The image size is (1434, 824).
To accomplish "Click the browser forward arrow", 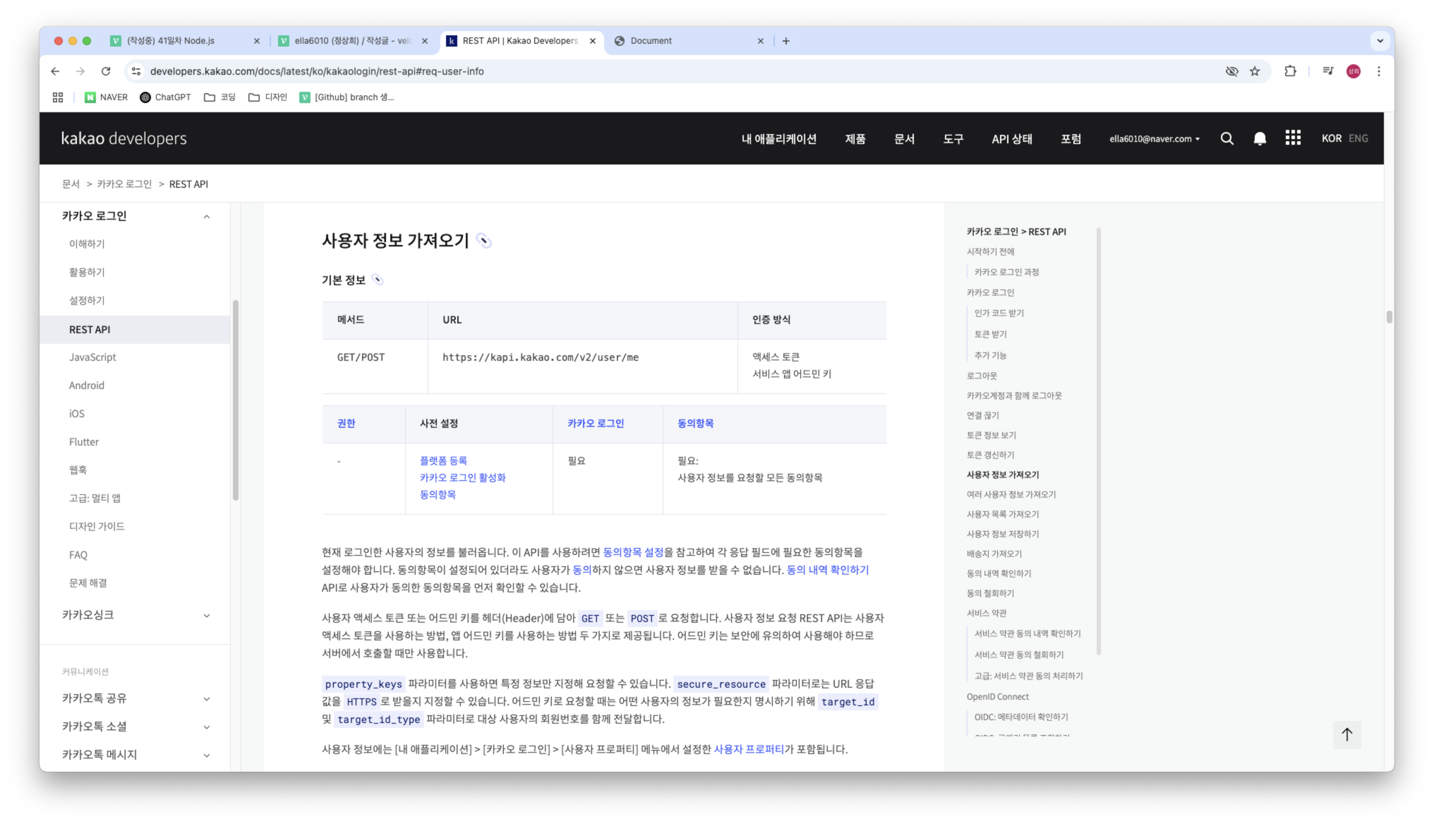I will (80, 71).
